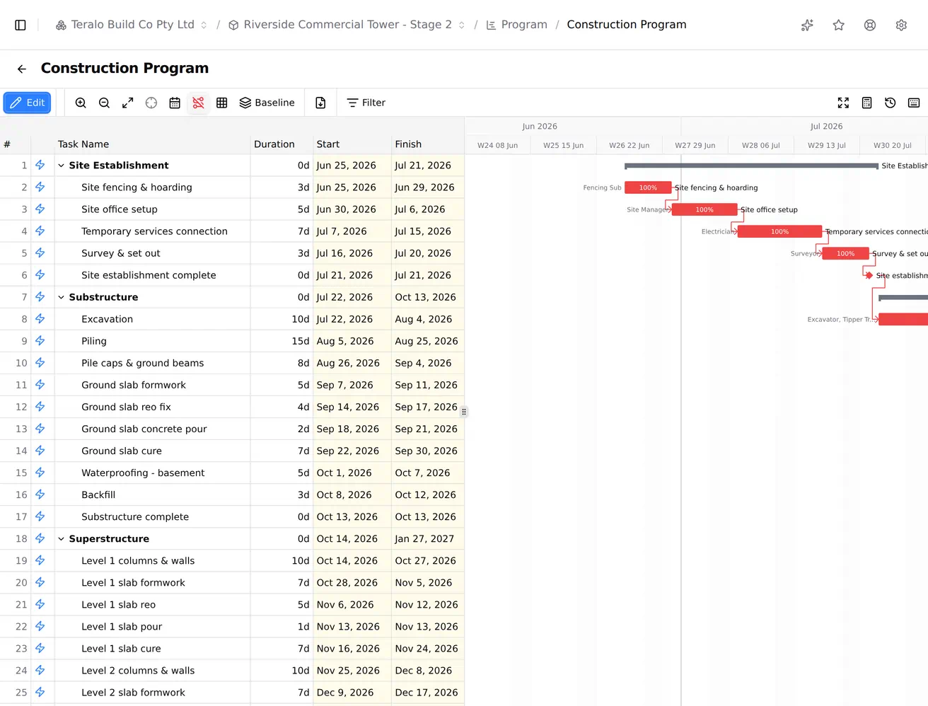Click the lightning icon on the Backfill row
Image resolution: width=928 pixels, height=706 pixels.
pyautogui.click(x=40, y=494)
